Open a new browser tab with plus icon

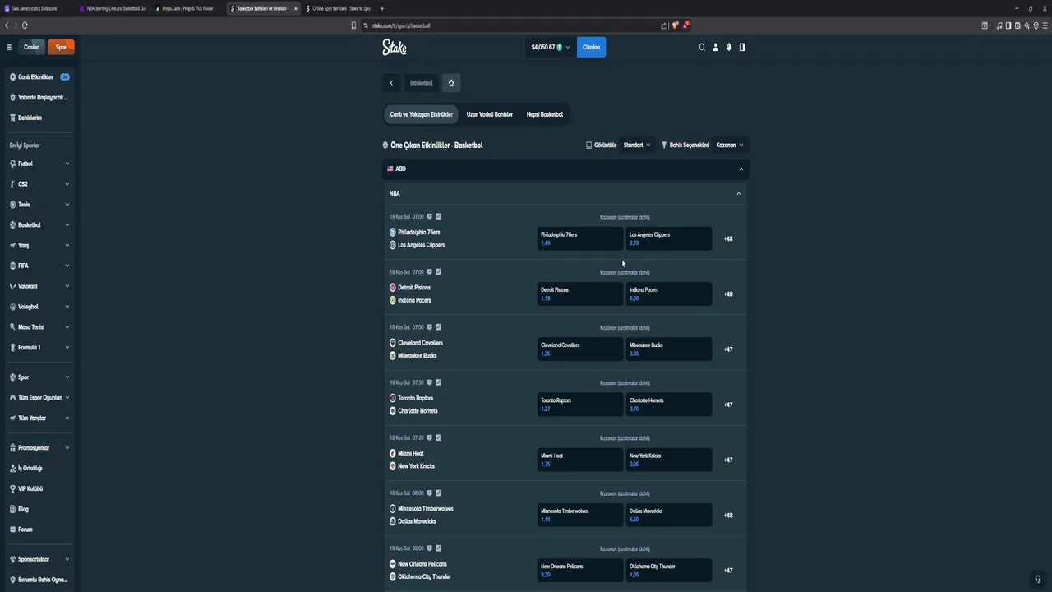pos(381,8)
